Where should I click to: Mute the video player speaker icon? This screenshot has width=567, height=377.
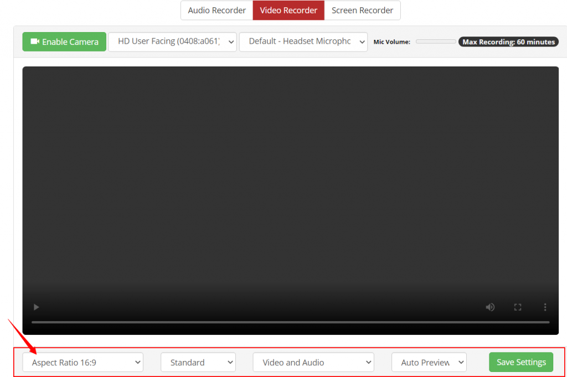[x=490, y=307]
